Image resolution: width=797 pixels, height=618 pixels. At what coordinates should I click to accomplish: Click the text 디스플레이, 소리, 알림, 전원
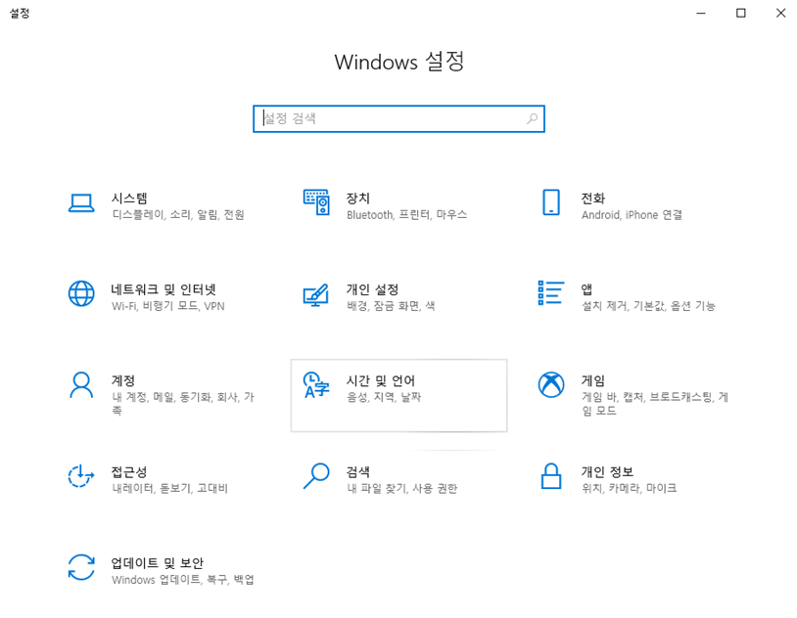coord(178,215)
